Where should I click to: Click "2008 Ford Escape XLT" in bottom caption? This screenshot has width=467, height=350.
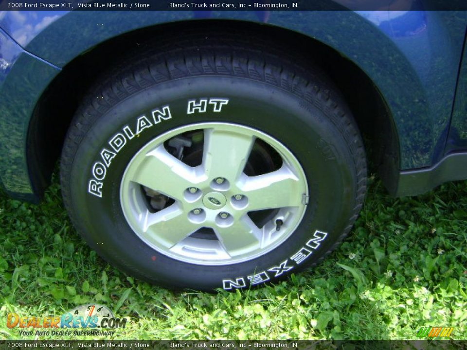click(39, 345)
